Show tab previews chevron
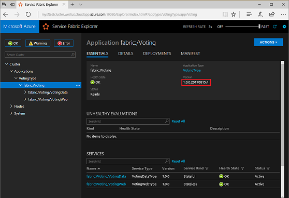 (x=81, y=5)
